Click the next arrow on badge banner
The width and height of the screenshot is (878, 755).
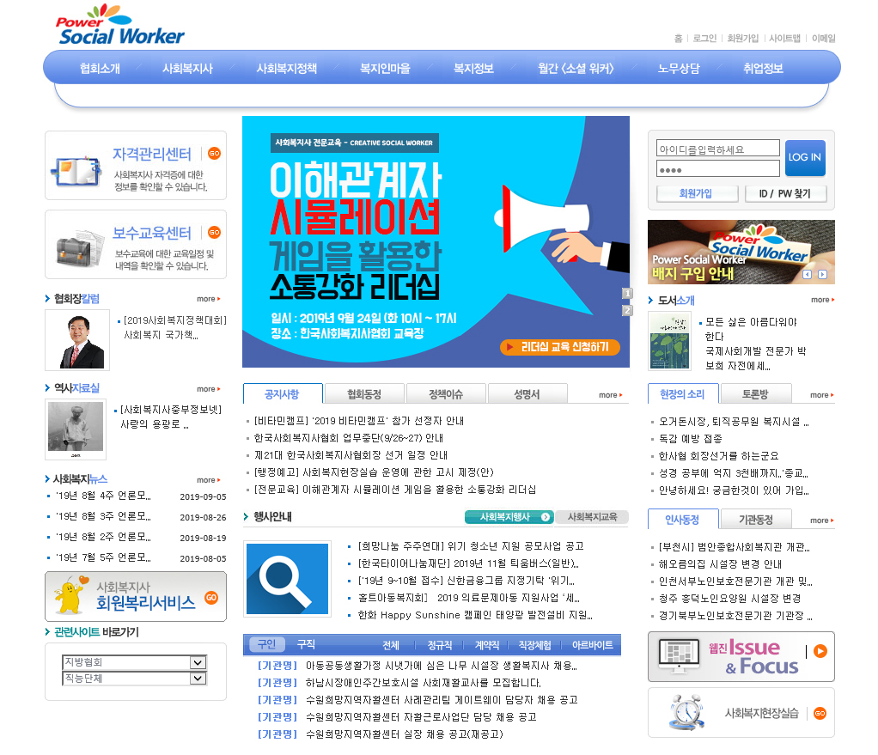coord(822,275)
